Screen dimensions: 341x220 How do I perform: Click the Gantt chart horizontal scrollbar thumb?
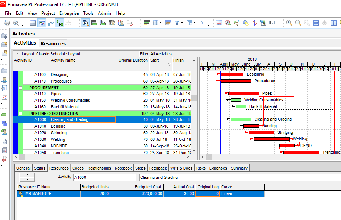pyautogui.click(x=209, y=157)
